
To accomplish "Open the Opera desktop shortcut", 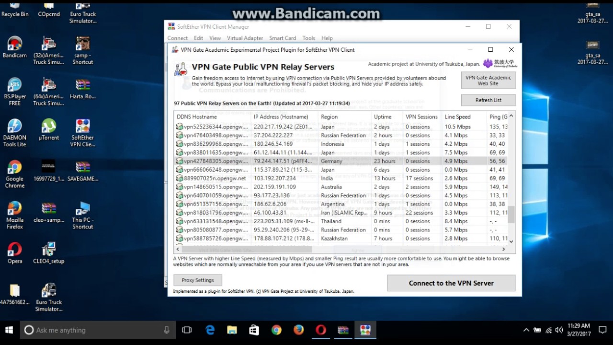I will [15, 253].
